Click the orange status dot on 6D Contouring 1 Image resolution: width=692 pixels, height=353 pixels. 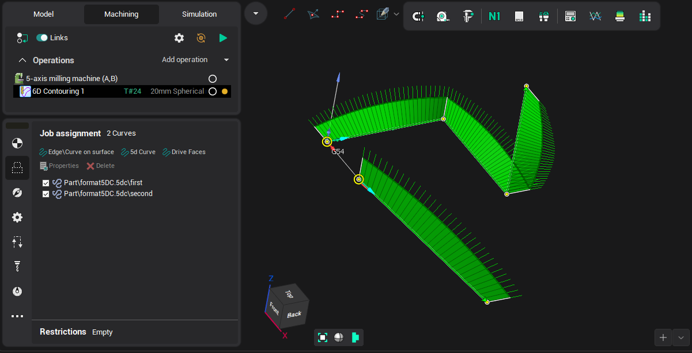(225, 91)
